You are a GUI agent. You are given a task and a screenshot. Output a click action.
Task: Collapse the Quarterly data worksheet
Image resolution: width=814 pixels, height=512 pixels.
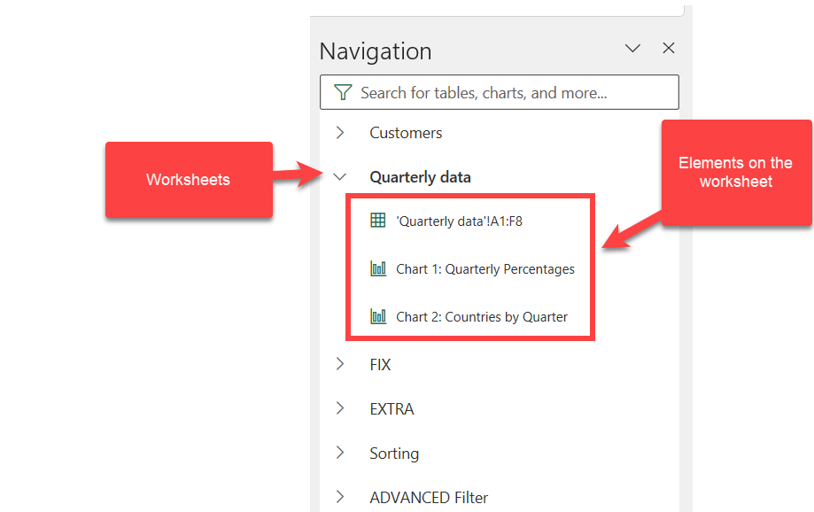[339, 176]
